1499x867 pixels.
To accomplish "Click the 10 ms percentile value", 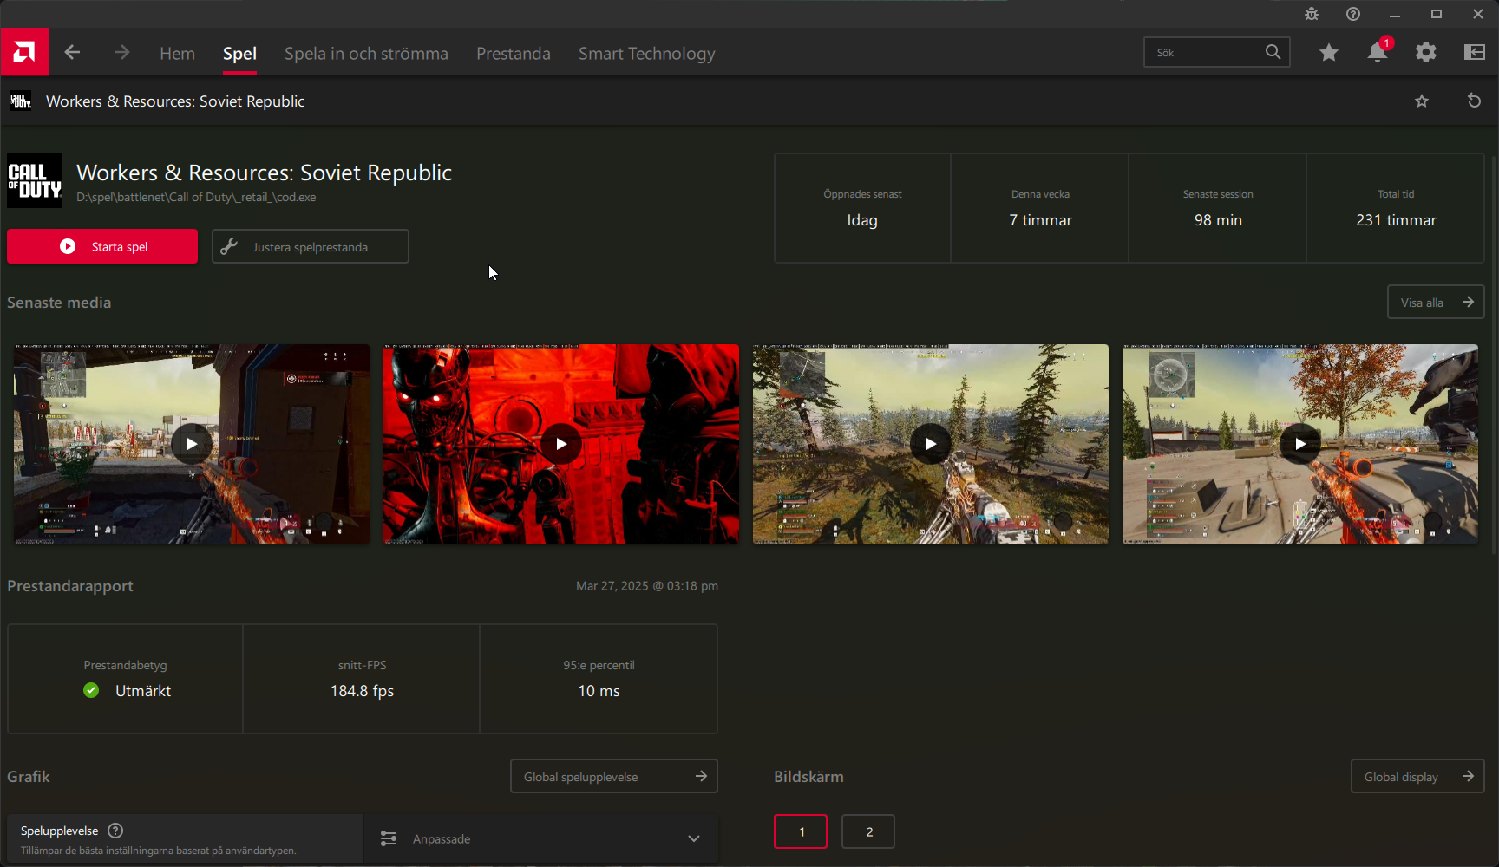I will 599,691.
